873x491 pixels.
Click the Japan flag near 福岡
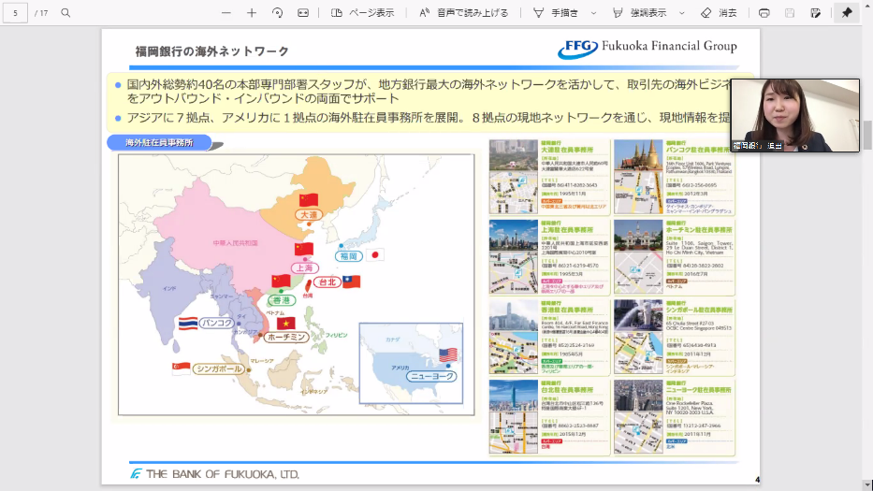(x=374, y=255)
